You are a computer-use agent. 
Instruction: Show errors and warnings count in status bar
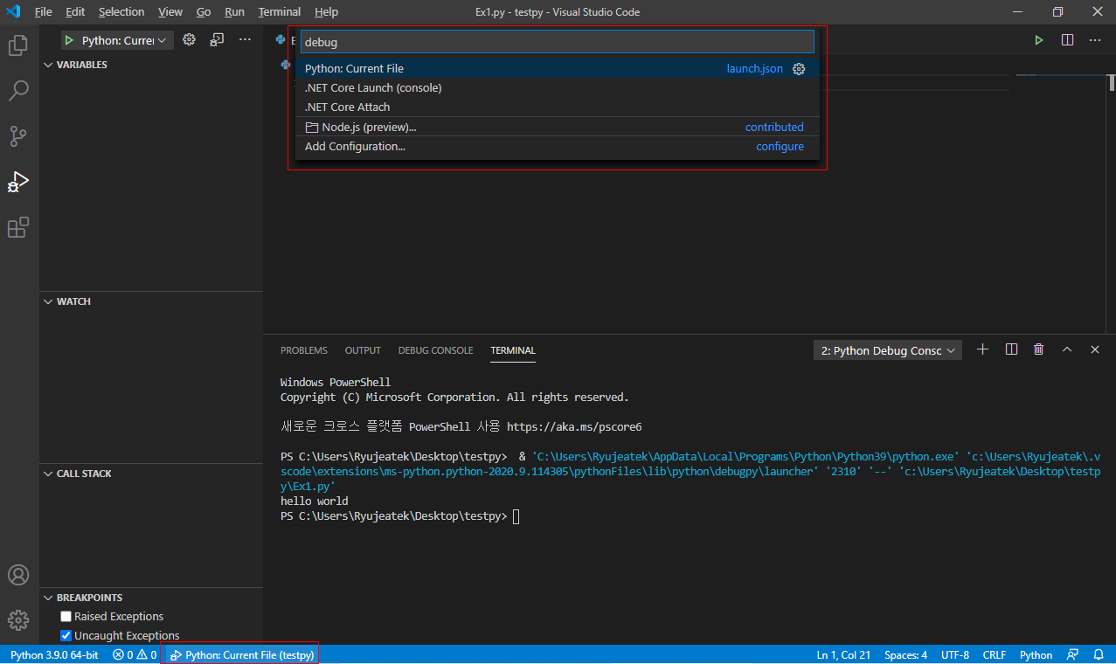point(135,655)
